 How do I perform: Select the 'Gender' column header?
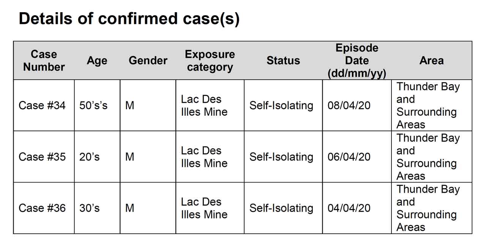pyautogui.click(x=148, y=61)
